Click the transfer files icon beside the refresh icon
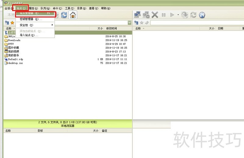Screen dimensions: 244x158 click(x=185, y=15)
